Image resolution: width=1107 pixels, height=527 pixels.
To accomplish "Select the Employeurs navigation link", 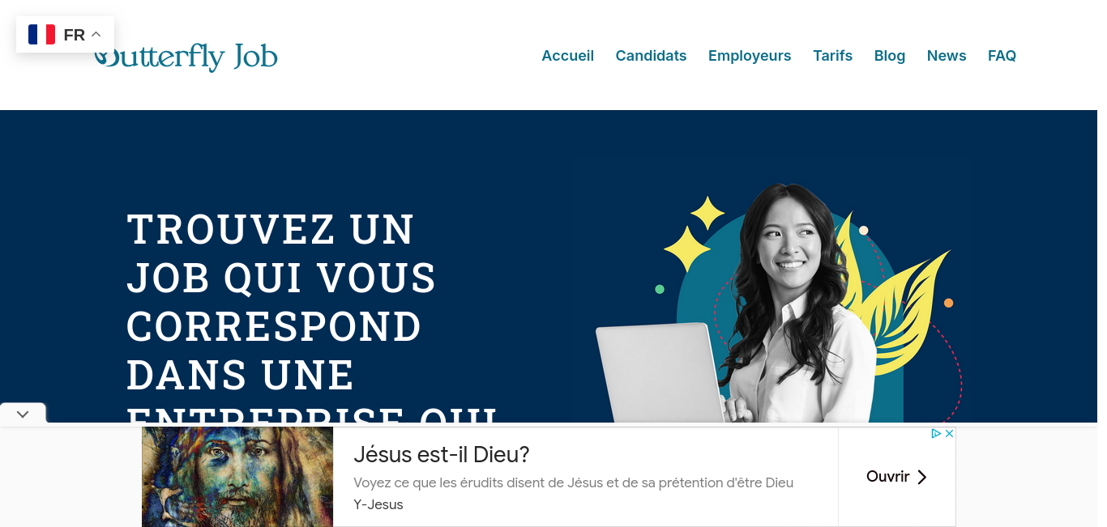I will [x=750, y=56].
